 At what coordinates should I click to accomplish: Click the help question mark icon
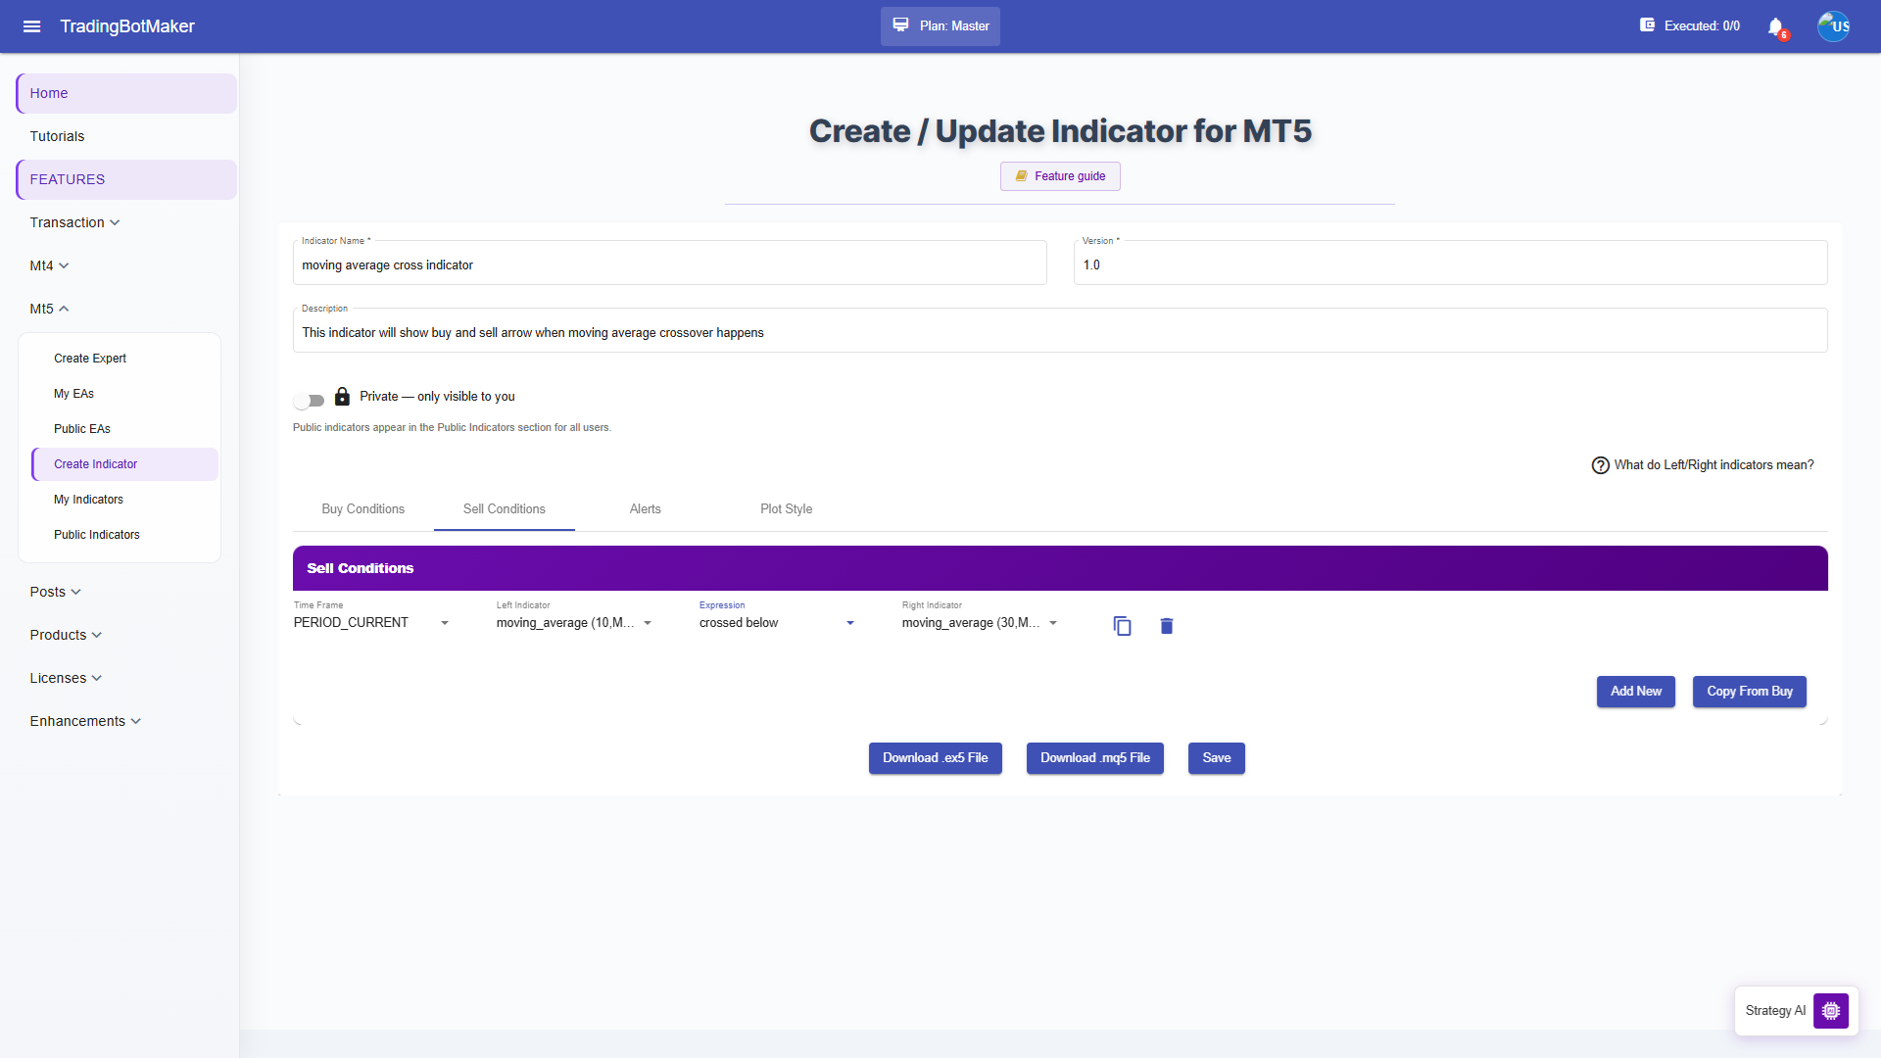point(1600,465)
